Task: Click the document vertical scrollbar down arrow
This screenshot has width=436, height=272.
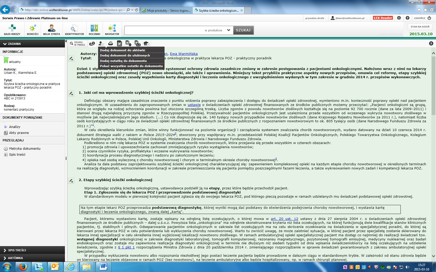Action: click(433, 256)
